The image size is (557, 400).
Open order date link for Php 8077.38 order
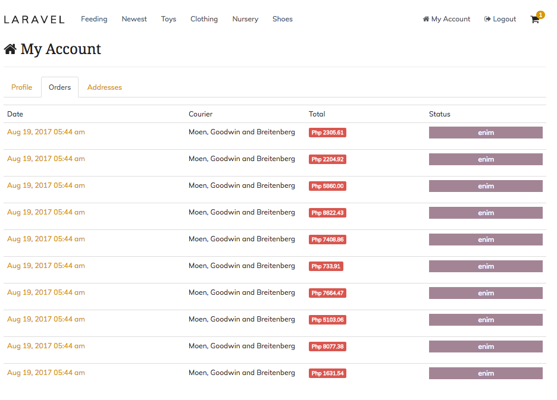46,346
